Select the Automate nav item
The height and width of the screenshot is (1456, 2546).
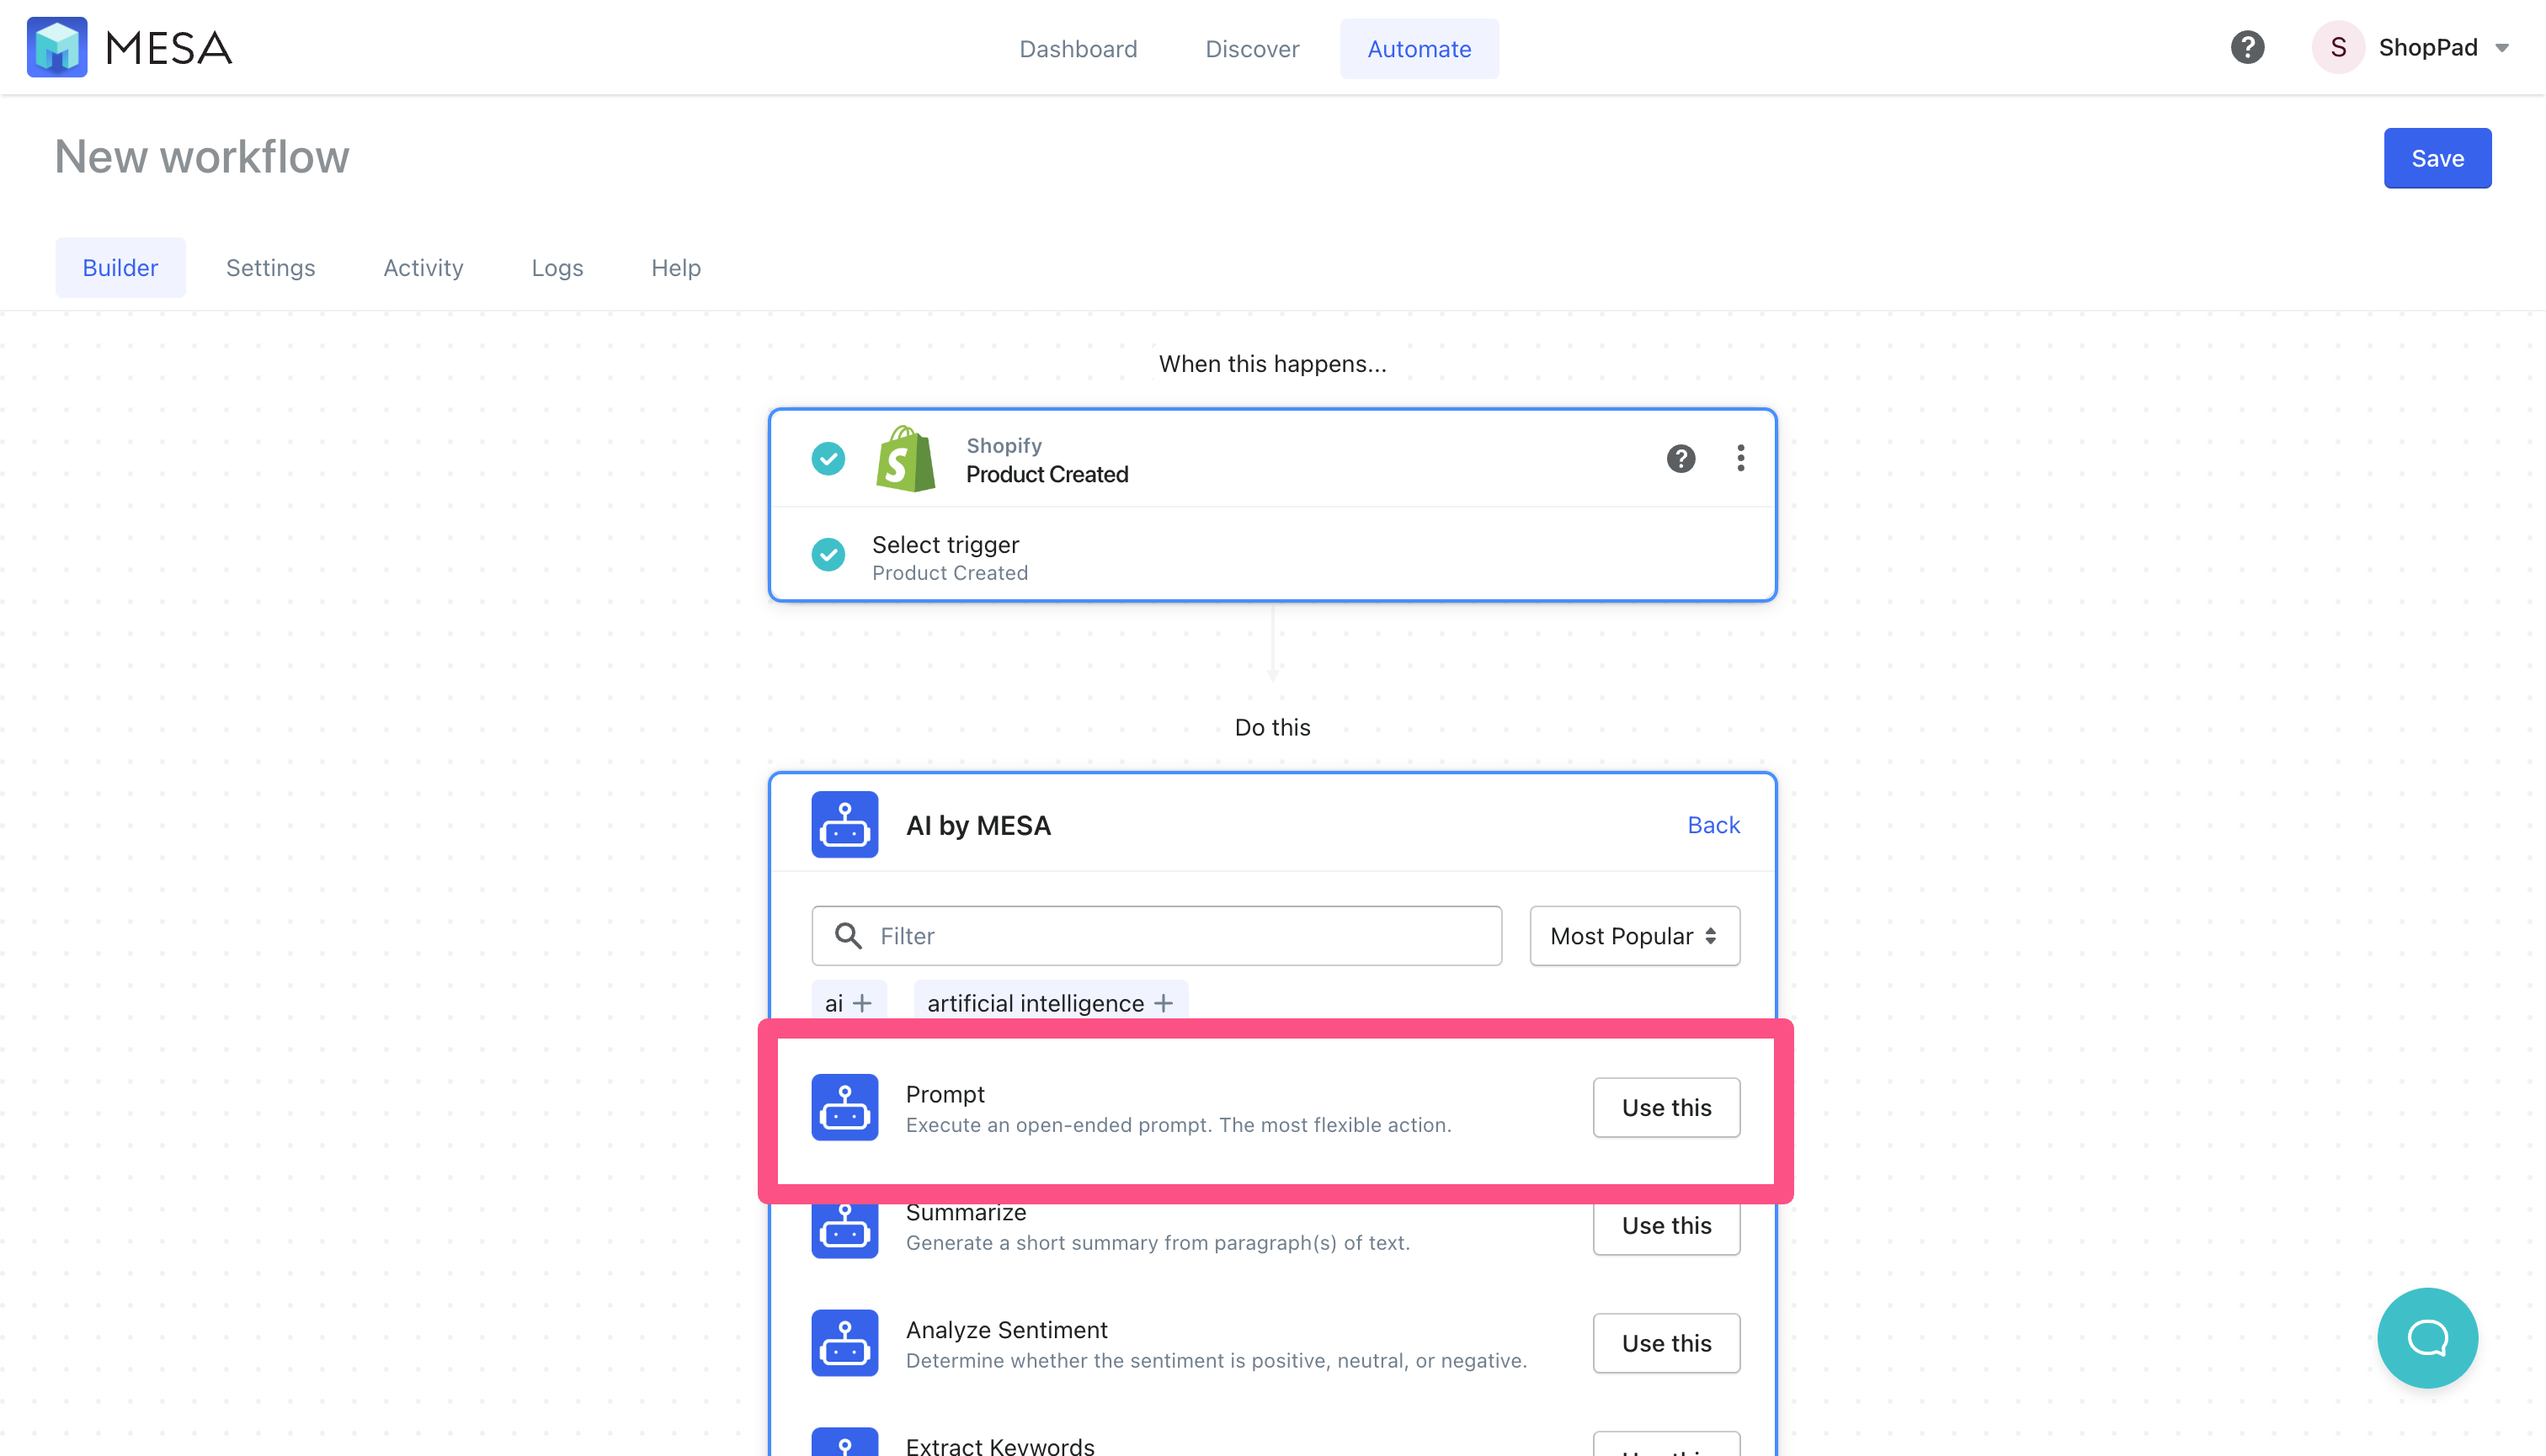coord(1419,48)
